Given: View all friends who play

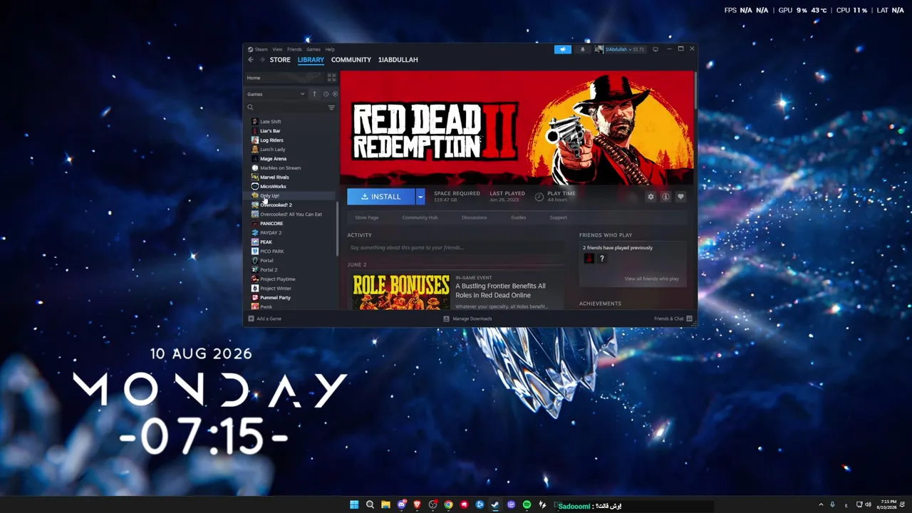Looking at the screenshot, I should click(x=652, y=279).
